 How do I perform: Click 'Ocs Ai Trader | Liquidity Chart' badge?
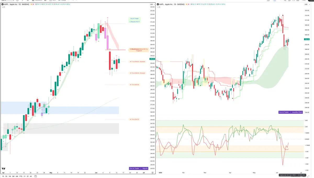[290, 112]
